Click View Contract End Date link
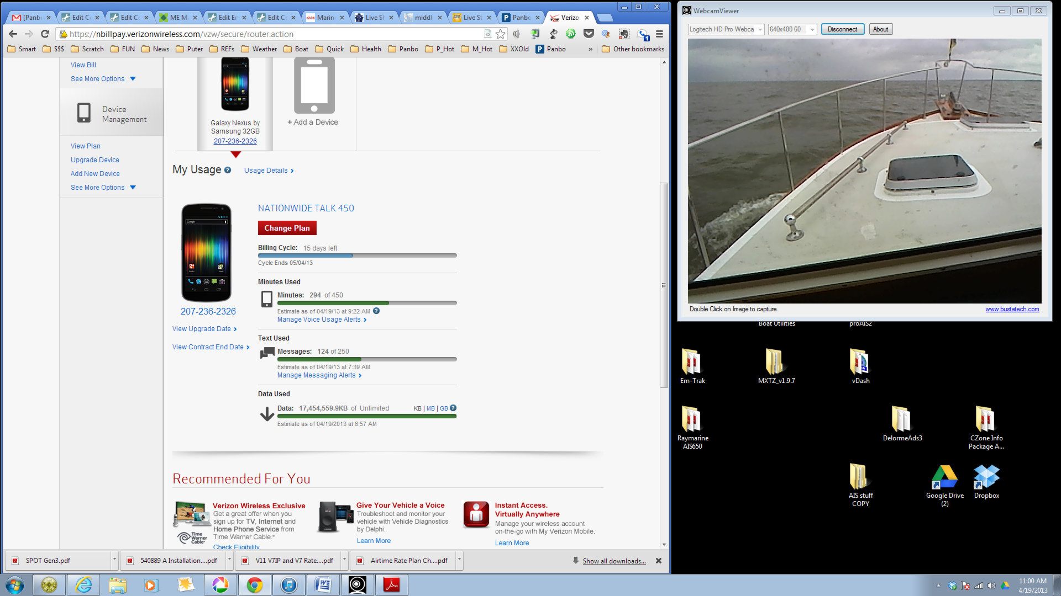This screenshot has height=596, width=1061. 211,347
